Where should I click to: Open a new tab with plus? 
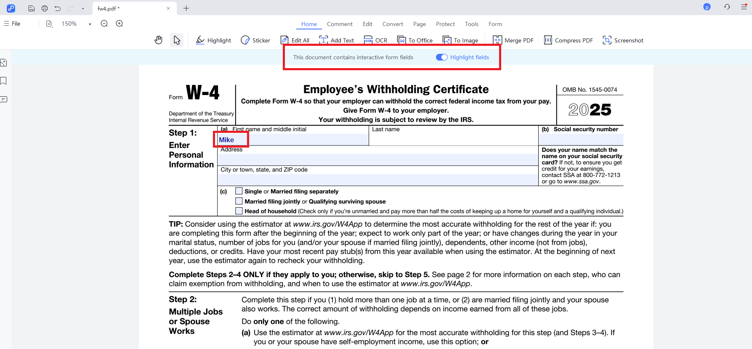point(186,8)
